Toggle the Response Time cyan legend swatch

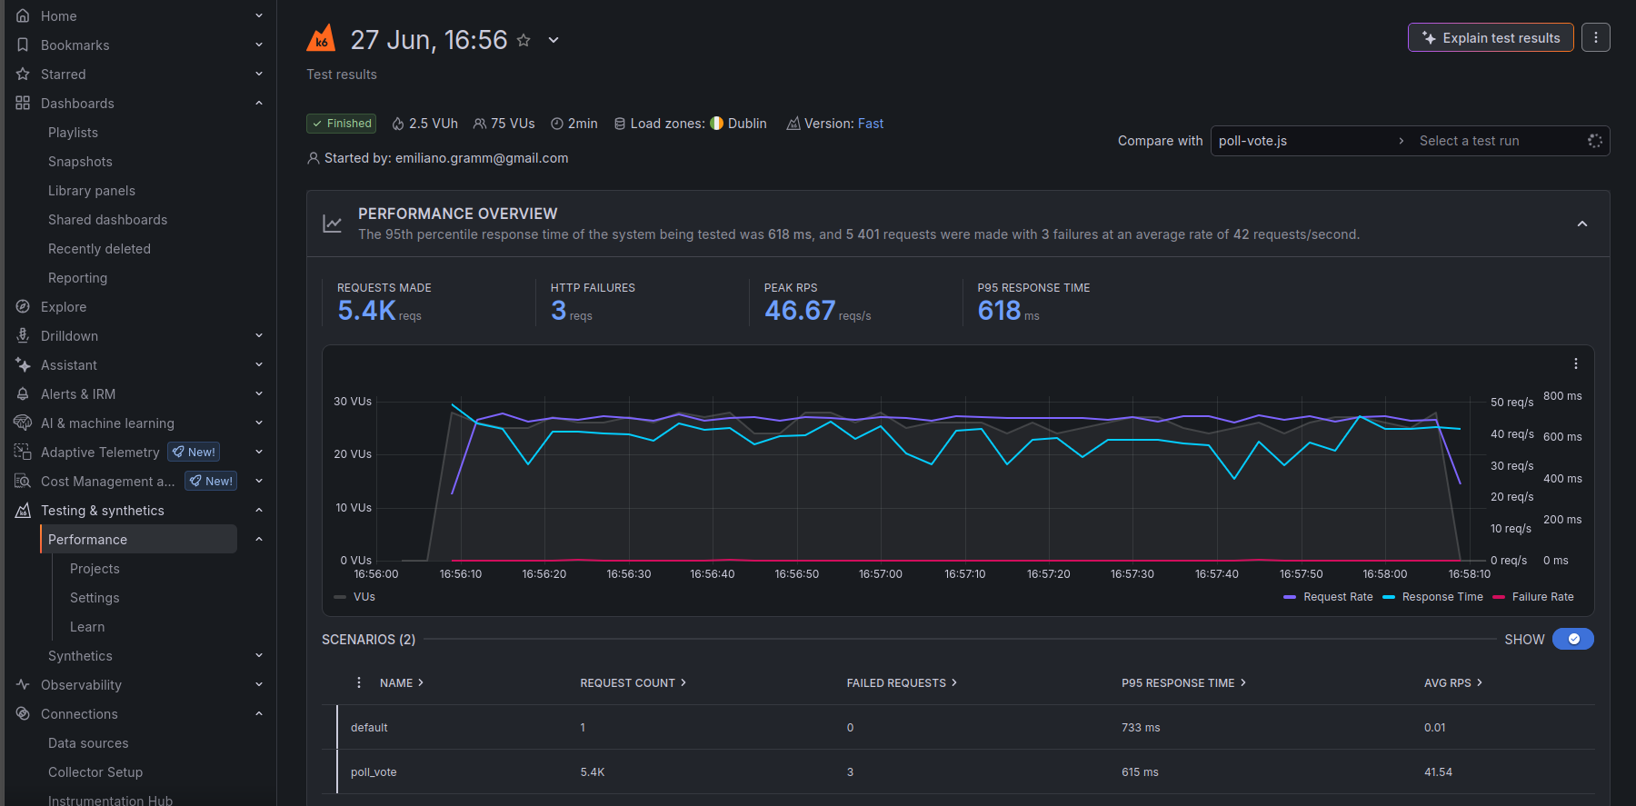point(1389,597)
